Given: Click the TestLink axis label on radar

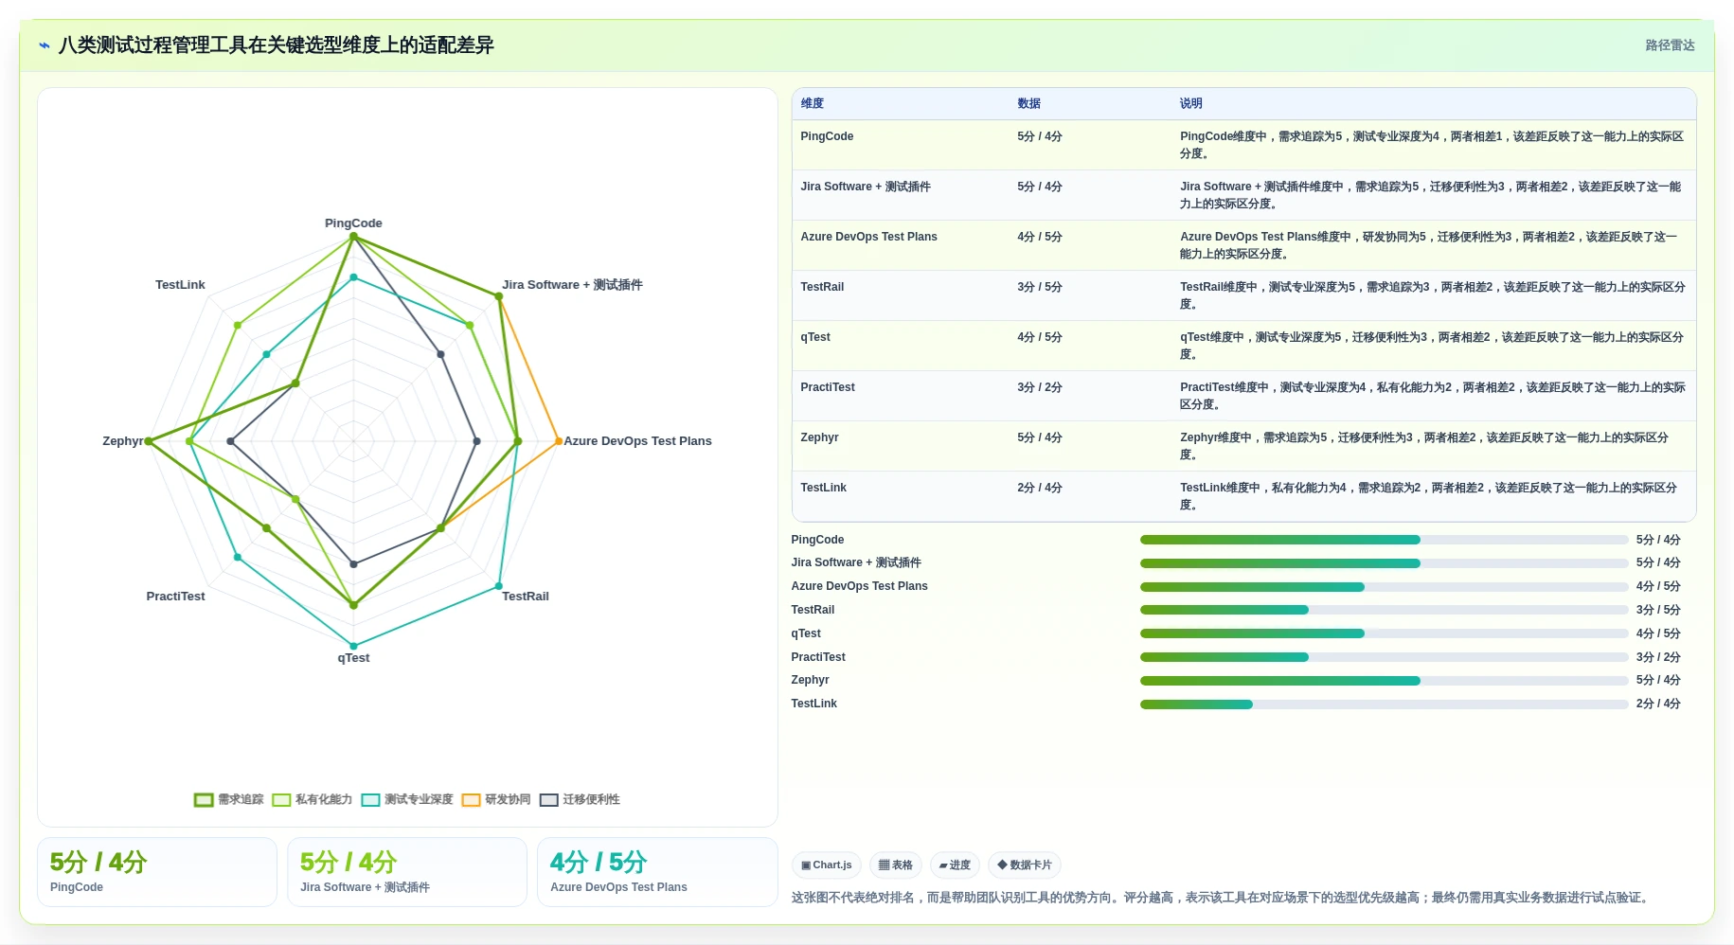Looking at the screenshot, I should 180,285.
